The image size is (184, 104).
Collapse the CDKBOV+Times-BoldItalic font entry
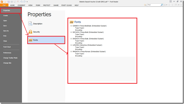pos(71,26)
